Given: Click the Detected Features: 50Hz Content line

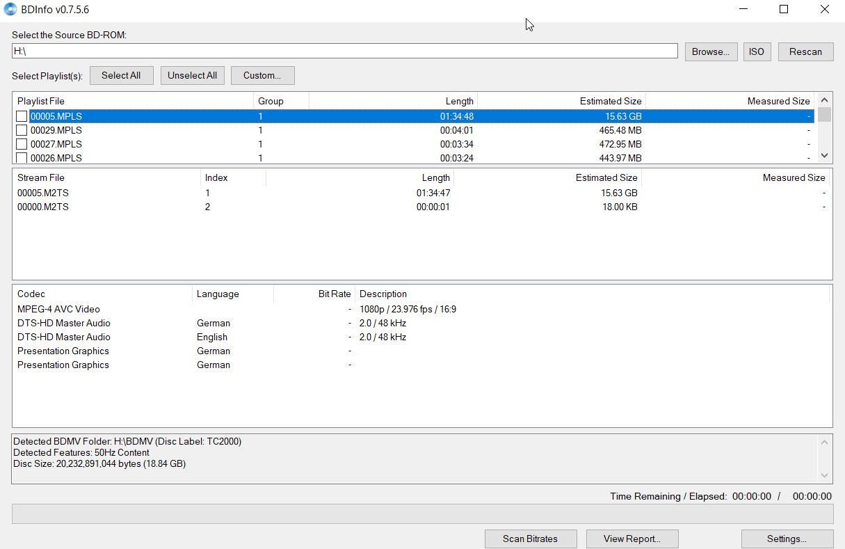Looking at the screenshot, I should pyautogui.click(x=81, y=452).
